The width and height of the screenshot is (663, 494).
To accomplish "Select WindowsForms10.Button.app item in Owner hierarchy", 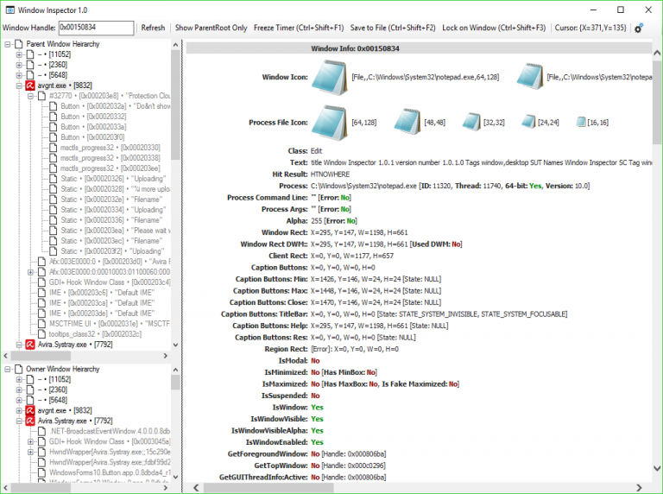I will coord(110,473).
